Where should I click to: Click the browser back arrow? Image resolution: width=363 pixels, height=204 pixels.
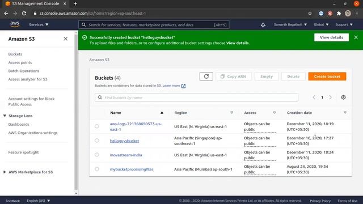pos(6,14)
